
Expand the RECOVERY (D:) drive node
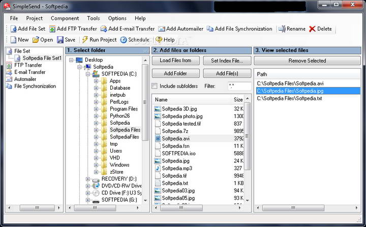pos(88,179)
